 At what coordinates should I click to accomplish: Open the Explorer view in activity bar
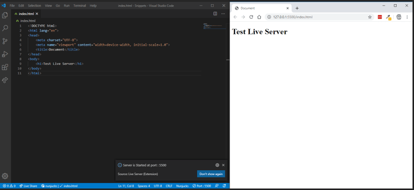[5, 16]
